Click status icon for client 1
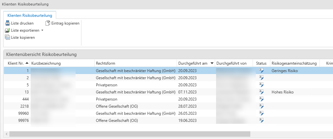 pyautogui.click(x=261, y=70)
